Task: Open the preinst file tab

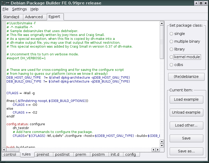Action: point(44,154)
